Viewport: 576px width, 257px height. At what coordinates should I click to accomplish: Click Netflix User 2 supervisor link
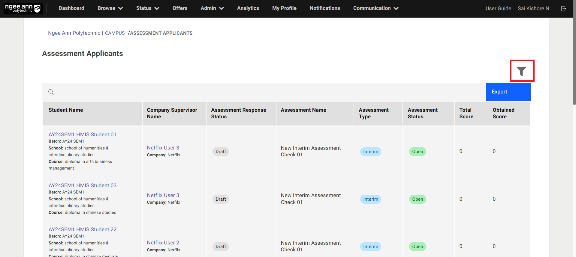click(x=163, y=243)
